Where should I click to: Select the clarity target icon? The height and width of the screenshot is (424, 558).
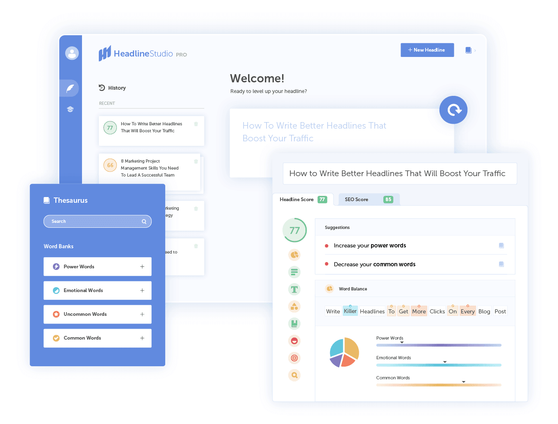coord(294,358)
